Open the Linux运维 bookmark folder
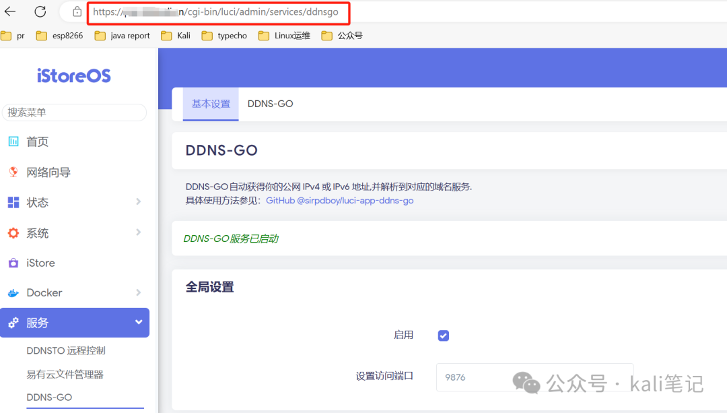Viewport: 727px width, 413px height. click(x=284, y=36)
